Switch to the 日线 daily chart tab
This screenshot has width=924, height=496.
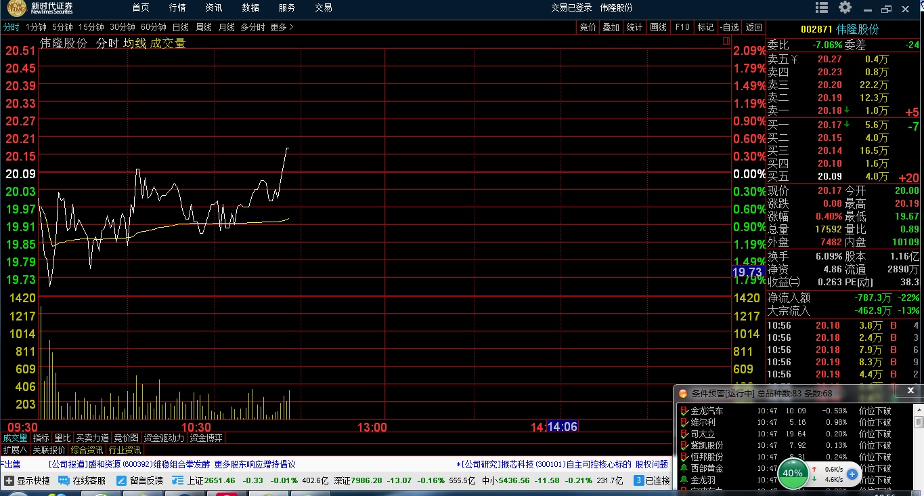[181, 28]
